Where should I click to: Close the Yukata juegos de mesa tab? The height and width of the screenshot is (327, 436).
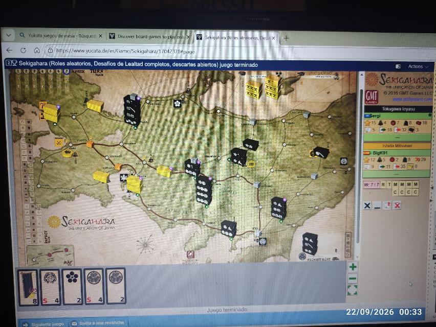coord(100,36)
